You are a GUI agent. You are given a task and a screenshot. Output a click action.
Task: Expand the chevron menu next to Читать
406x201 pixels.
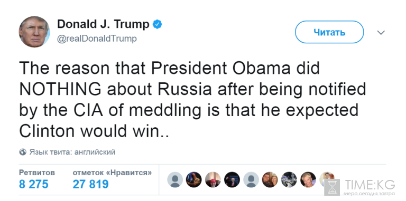coord(381,33)
